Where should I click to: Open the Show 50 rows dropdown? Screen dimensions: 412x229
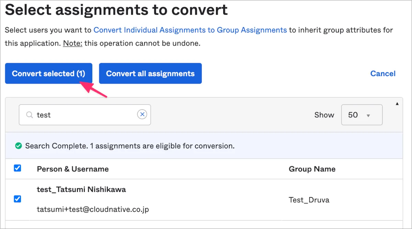point(362,115)
